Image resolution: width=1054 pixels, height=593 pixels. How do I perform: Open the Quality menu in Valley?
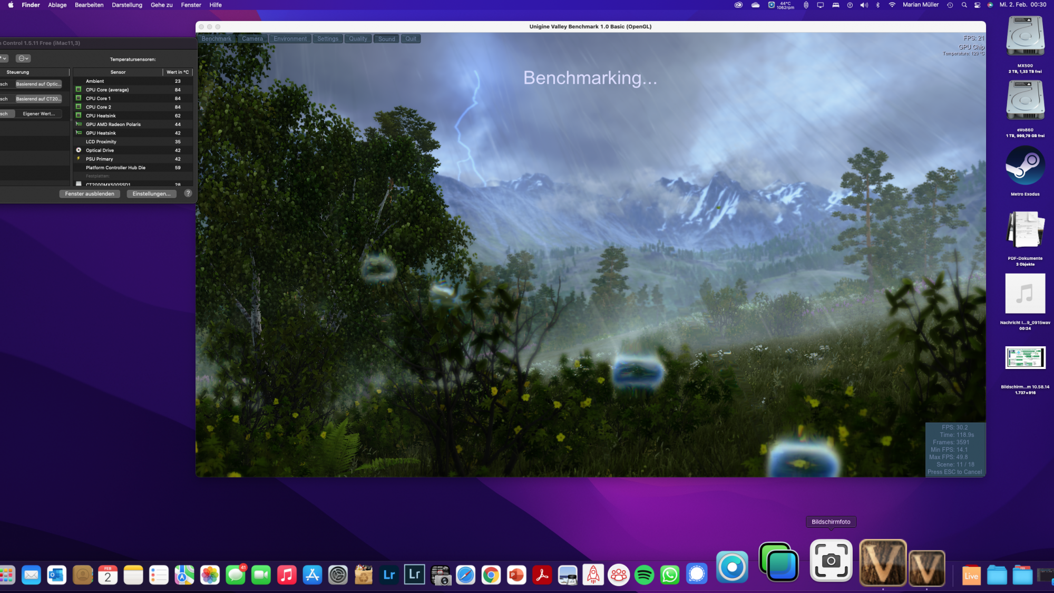pos(358,38)
